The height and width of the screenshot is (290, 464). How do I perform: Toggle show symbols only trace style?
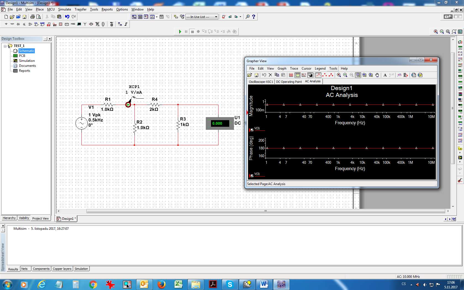pos(325,75)
